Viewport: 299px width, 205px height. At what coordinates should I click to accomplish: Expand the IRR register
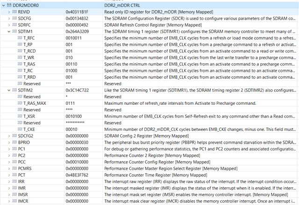tap(9, 182)
